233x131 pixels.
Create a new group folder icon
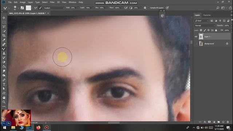tap(218, 122)
